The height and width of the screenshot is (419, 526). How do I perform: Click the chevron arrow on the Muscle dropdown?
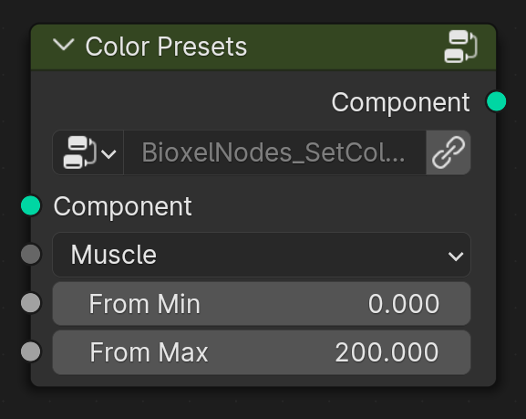point(456,257)
